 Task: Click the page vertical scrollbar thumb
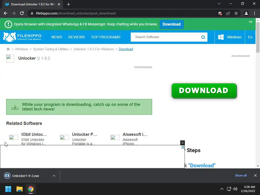[x=258, y=37]
